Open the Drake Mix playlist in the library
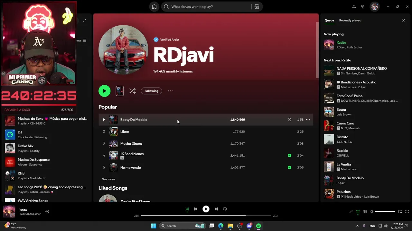The height and width of the screenshot is (231, 412). (47, 148)
